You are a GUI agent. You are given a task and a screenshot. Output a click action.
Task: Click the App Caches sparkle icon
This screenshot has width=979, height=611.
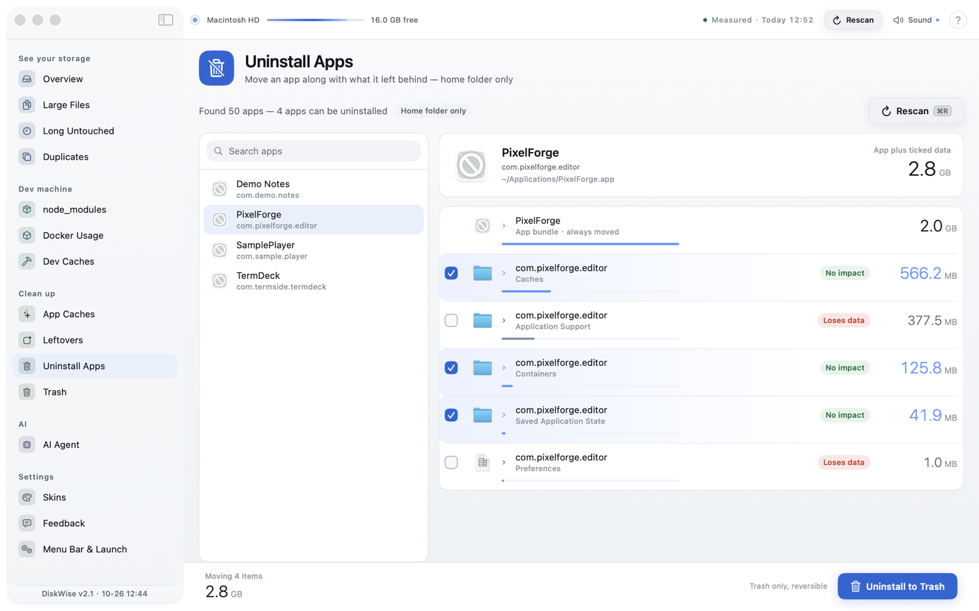tap(27, 314)
